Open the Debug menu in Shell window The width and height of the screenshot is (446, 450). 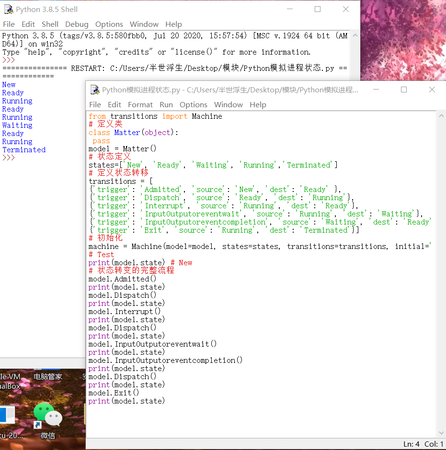[77, 24]
